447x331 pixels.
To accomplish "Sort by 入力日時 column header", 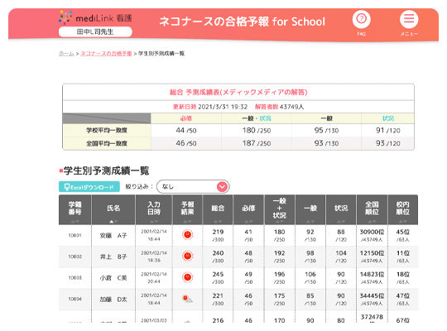I will pos(154,210).
